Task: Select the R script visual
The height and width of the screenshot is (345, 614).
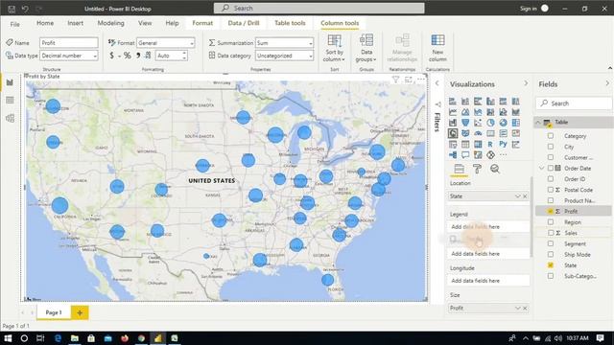Action: point(490,145)
